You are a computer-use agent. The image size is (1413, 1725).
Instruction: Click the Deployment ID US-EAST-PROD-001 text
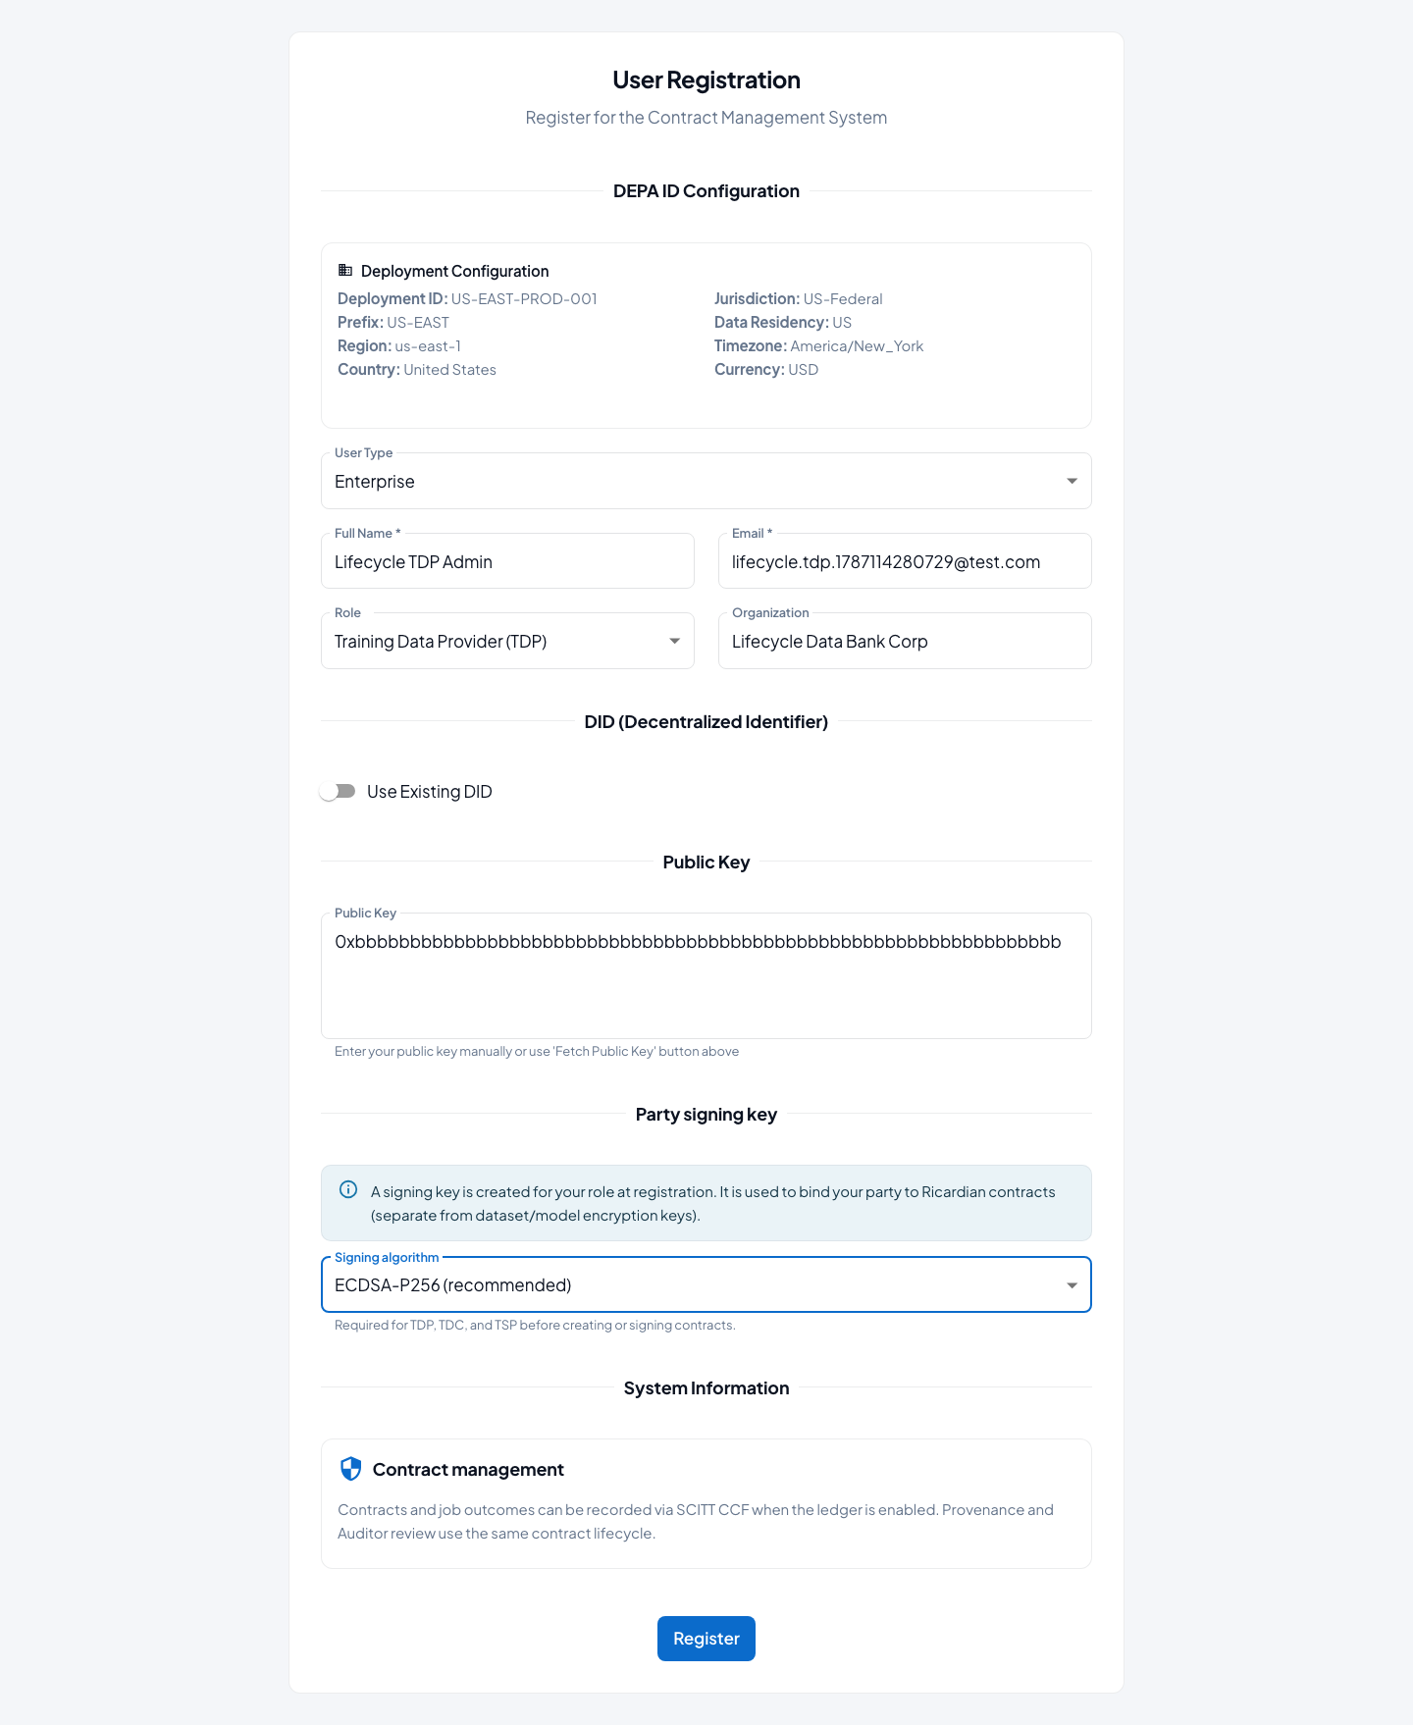(x=467, y=298)
